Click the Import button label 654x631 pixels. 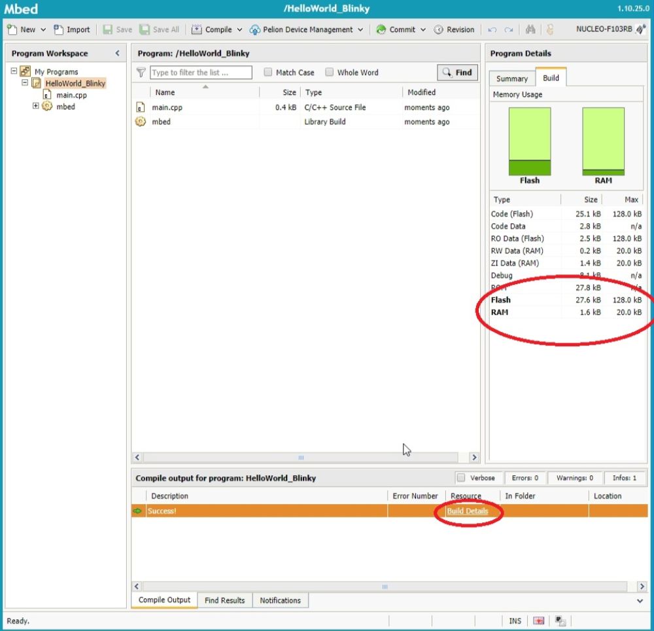(x=78, y=29)
